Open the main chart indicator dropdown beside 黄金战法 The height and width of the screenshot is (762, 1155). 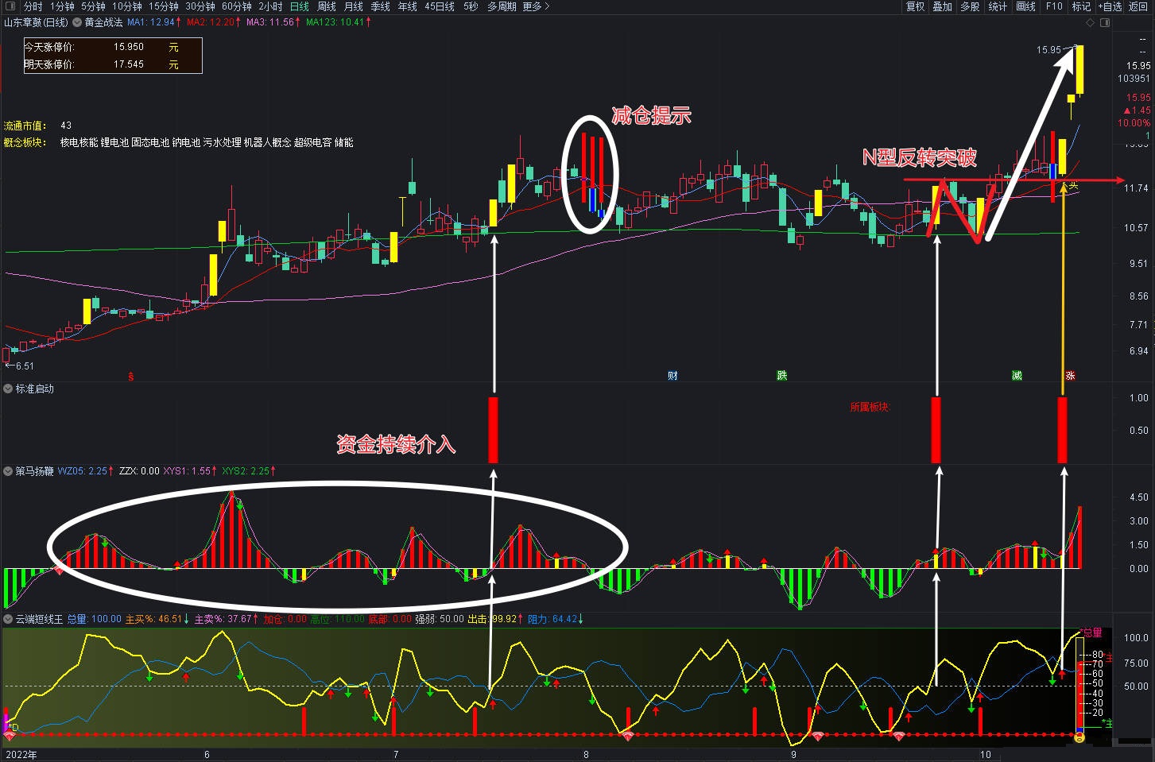(77, 22)
